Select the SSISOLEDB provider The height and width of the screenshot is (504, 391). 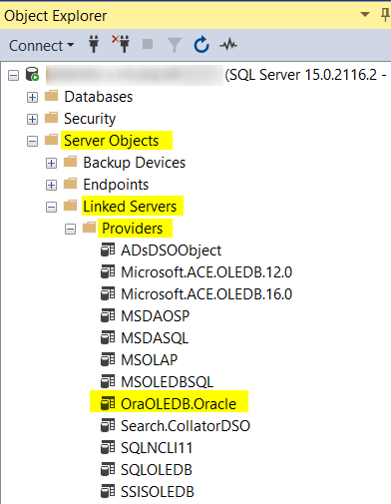pyautogui.click(x=158, y=492)
